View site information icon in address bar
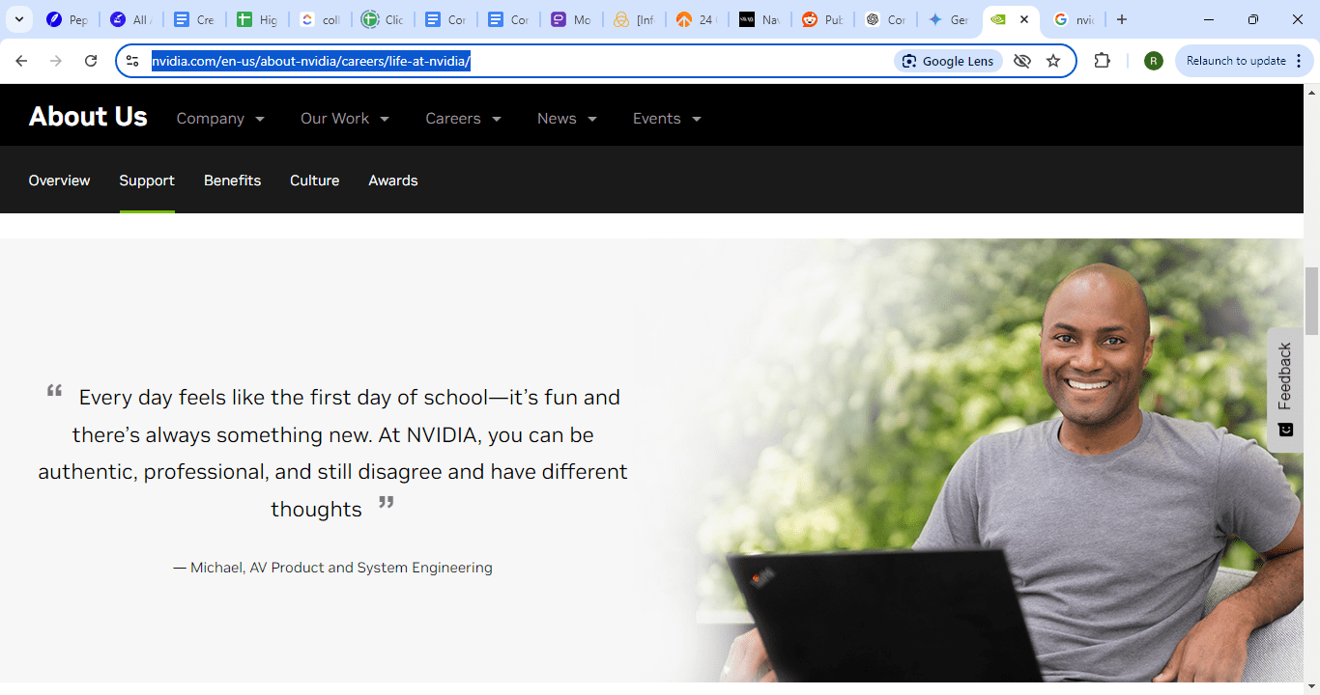 click(133, 61)
